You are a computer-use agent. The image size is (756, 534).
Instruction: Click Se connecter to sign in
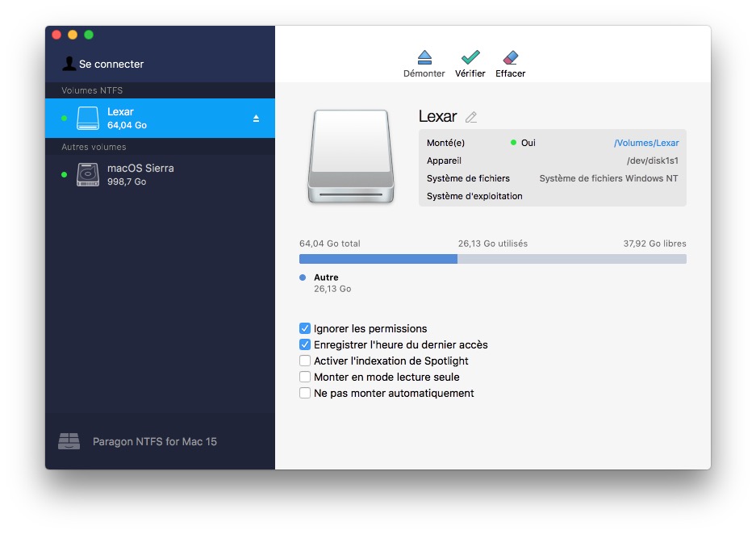pos(111,64)
